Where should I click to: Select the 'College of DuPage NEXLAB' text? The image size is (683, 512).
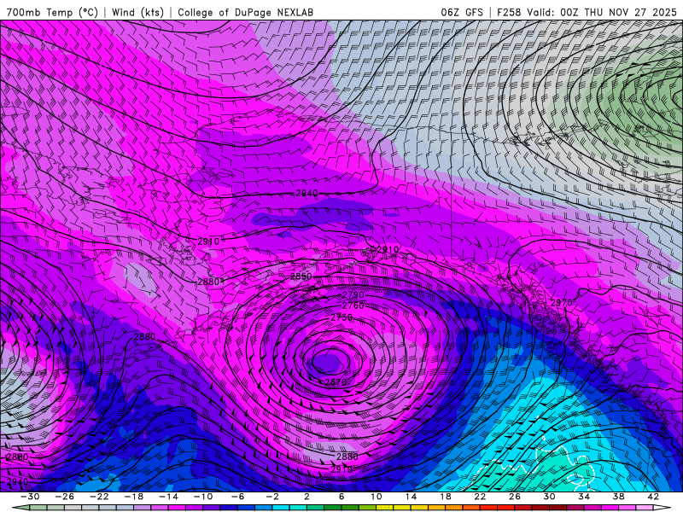click(245, 12)
